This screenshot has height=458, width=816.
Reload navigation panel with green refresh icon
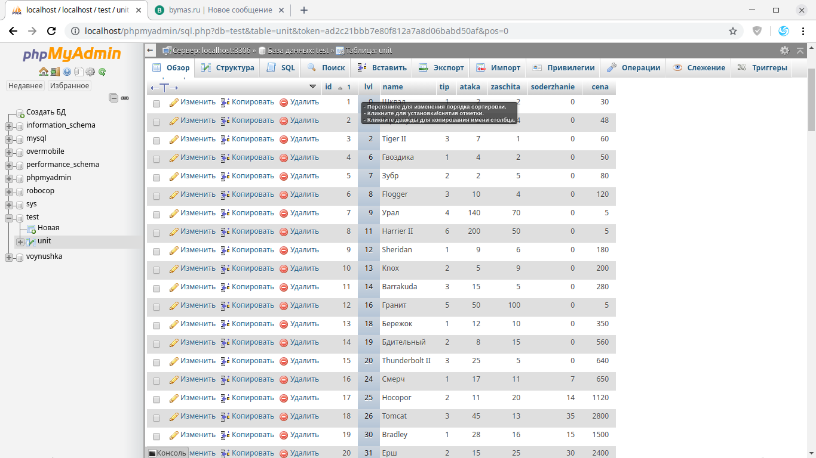[x=102, y=72]
